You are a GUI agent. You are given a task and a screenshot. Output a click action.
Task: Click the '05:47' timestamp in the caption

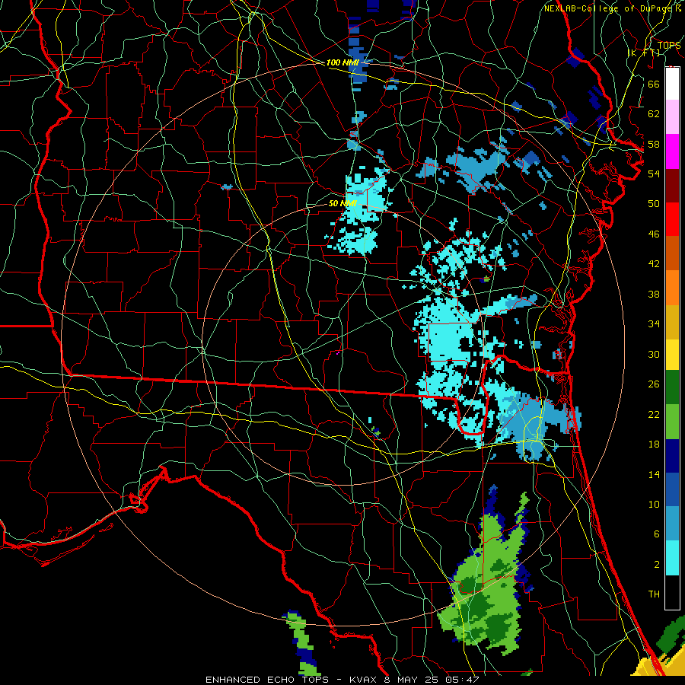[x=462, y=680]
